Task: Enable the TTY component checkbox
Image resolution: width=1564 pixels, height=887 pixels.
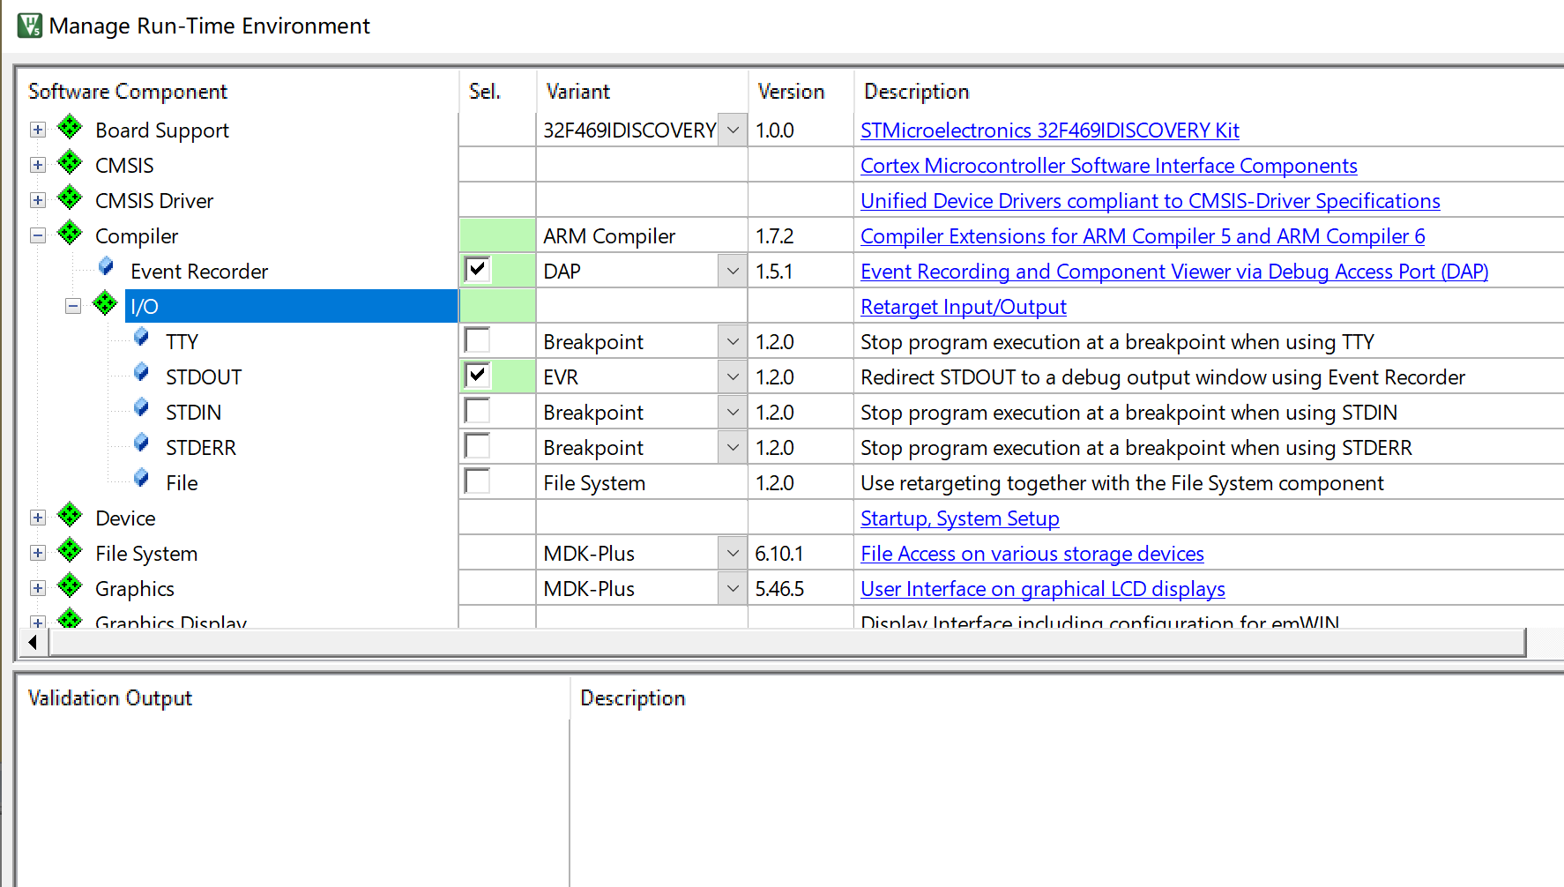Action: (477, 340)
